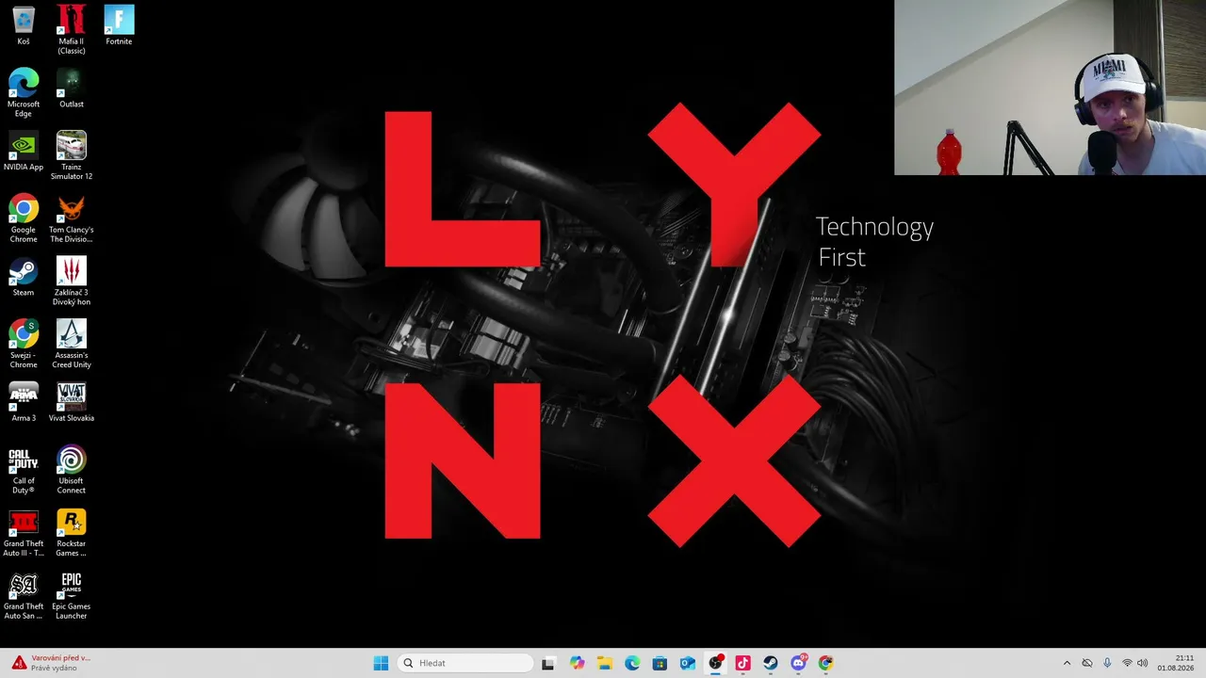Viewport: 1206px width, 678px height.
Task: Select the Mafia II (Classic) desktop shortcut
Action: pos(72,30)
